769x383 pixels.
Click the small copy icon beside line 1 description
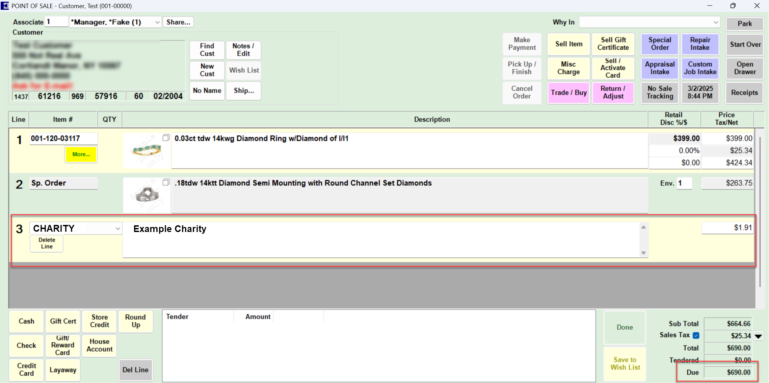[x=166, y=138]
